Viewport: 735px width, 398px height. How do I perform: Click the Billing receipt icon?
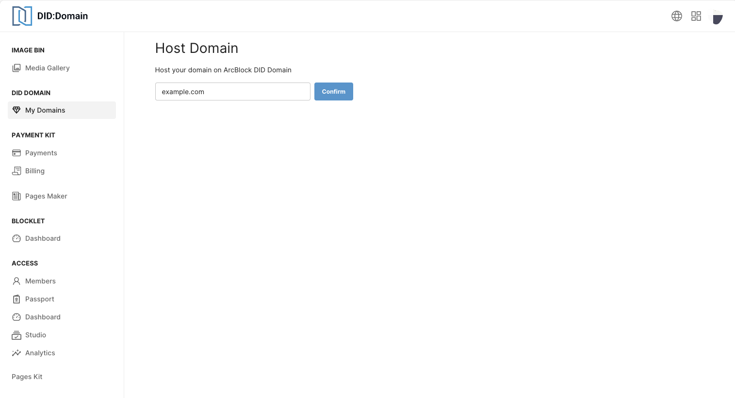point(16,171)
